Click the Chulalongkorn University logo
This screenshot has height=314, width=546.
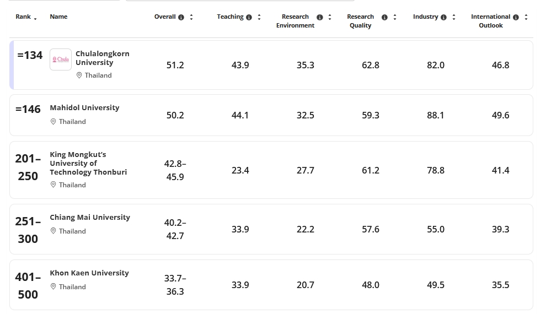(61, 59)
